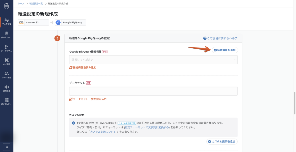Image resolution: width=296 pixels, height=152 pixels.
Task: Expand the sidebar with the double-chevron button
Action: 6,146
